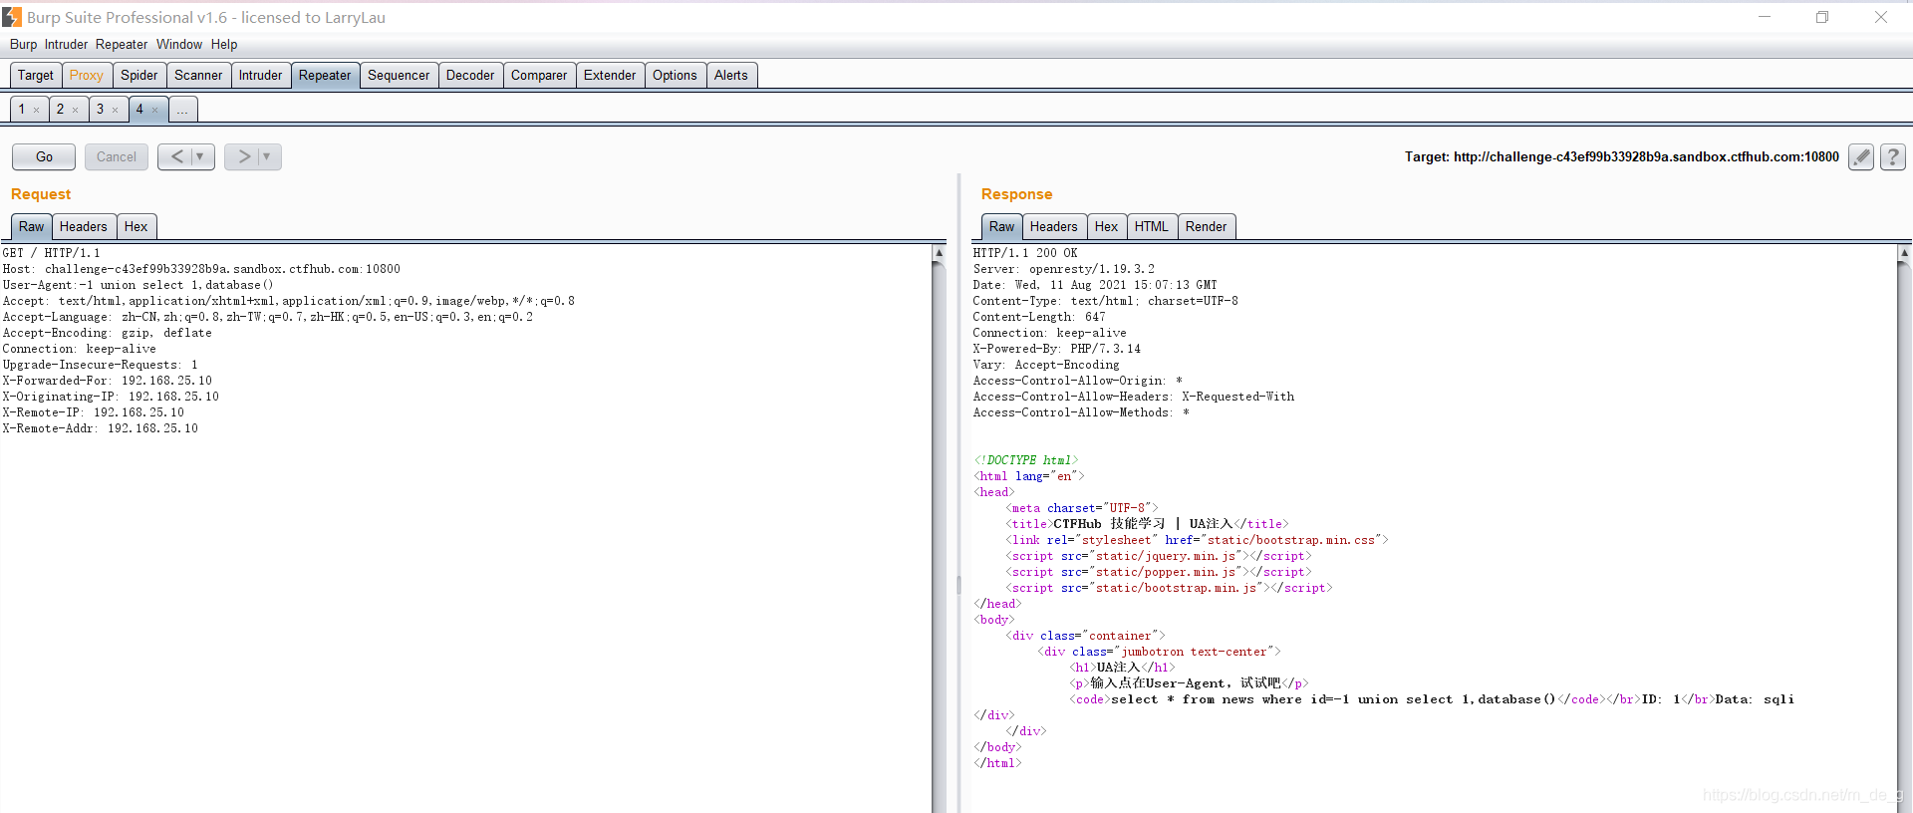
Task: Switch to the Proxy tool tab
Action: (x=87, y=75)
